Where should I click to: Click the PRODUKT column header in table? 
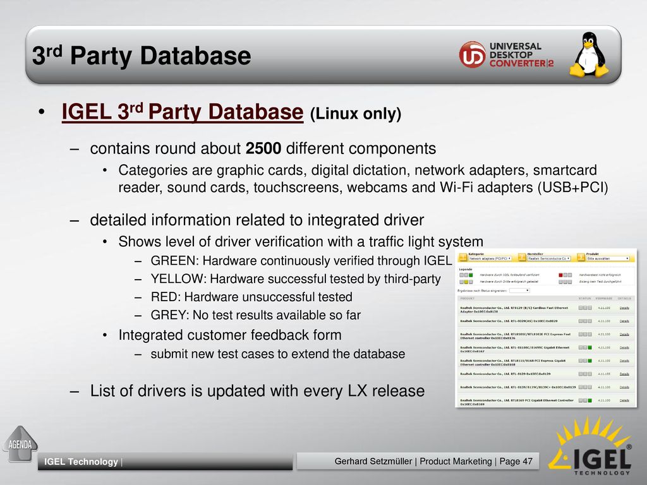coord(467,299)
